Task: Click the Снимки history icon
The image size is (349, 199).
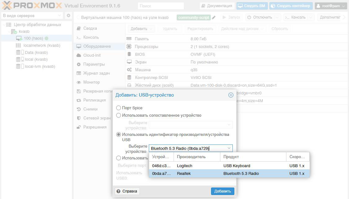Action: click(x=78, y=109)
